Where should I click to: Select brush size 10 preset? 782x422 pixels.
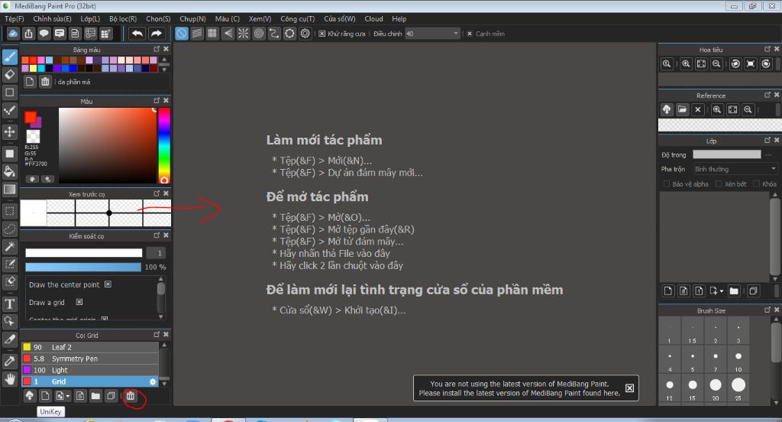coord(738,359)
